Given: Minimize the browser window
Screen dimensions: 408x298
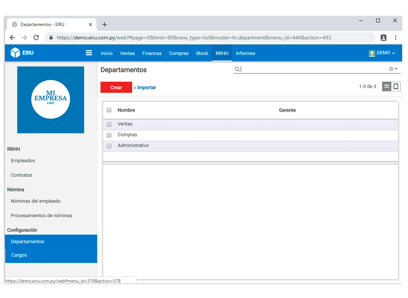Looking at the screenshot, I should tap(361, 21).
